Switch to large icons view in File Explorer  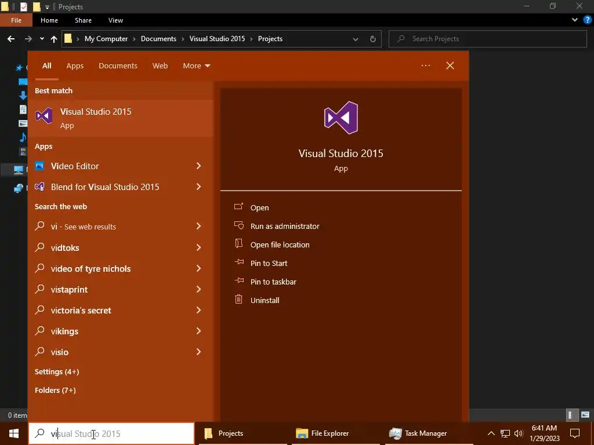pyautogui.click(x=585, y=415)
